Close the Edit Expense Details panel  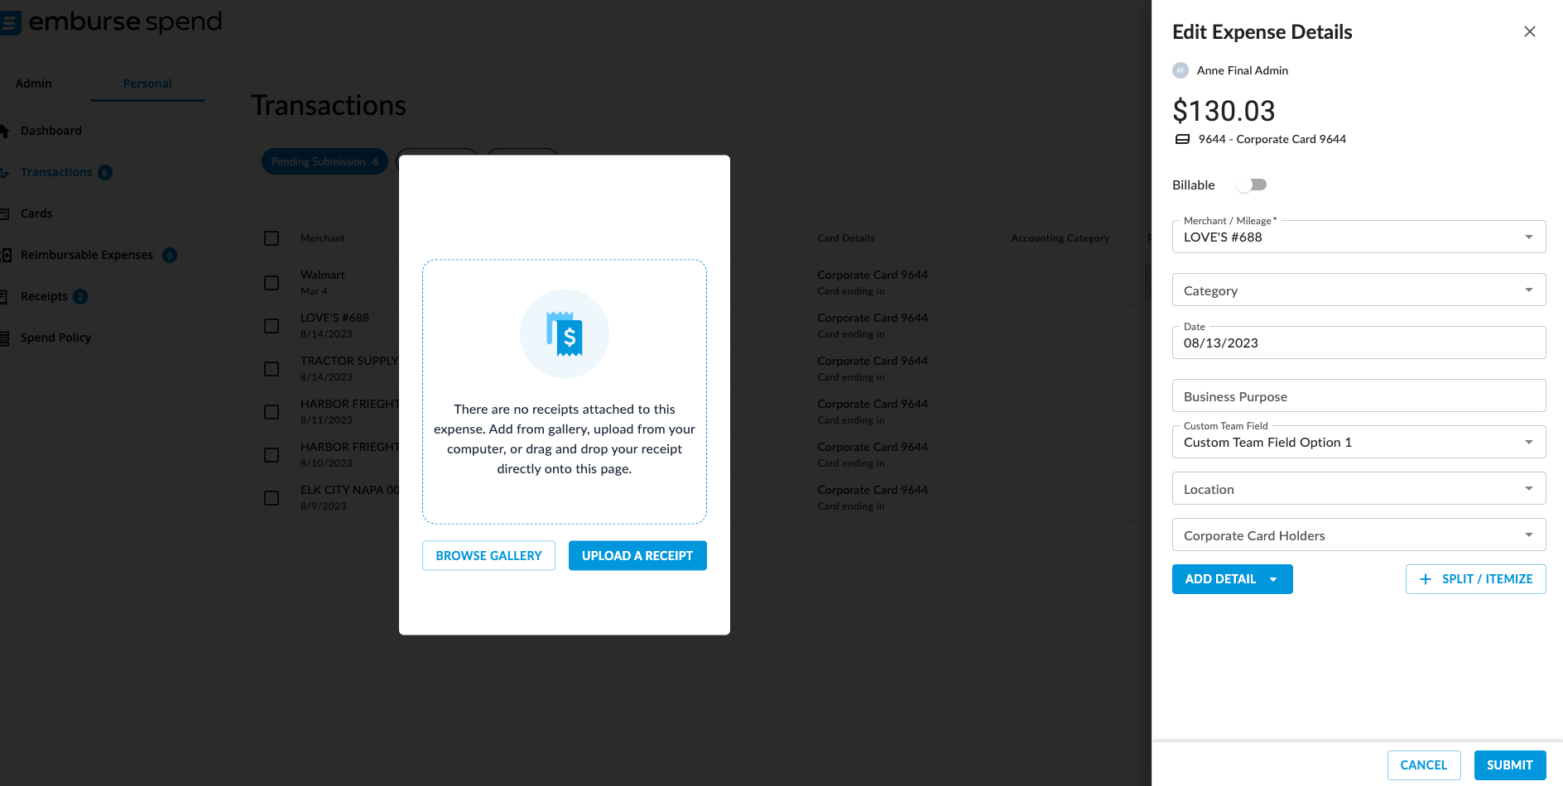coord(1529,31)
